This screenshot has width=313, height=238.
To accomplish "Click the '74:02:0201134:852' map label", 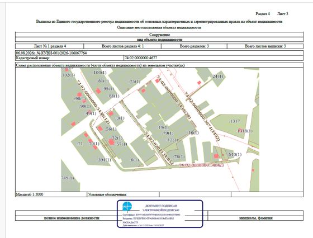I will point(159,149).
